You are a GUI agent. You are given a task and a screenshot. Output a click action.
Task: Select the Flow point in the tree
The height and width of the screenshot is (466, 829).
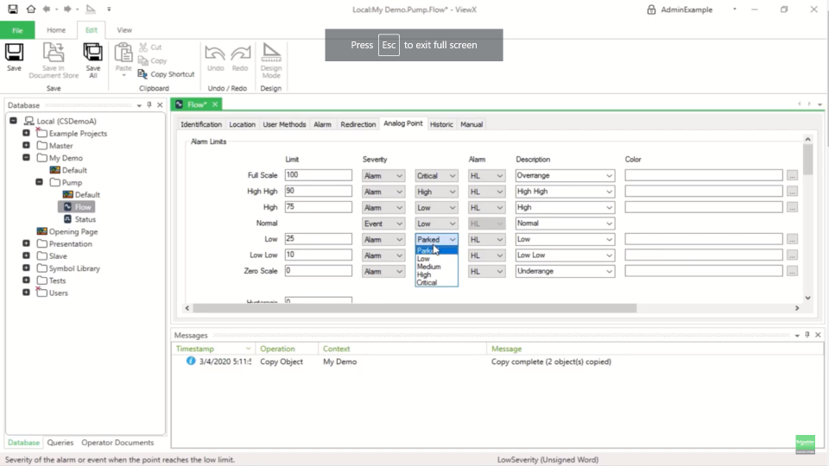click(77, 207)
